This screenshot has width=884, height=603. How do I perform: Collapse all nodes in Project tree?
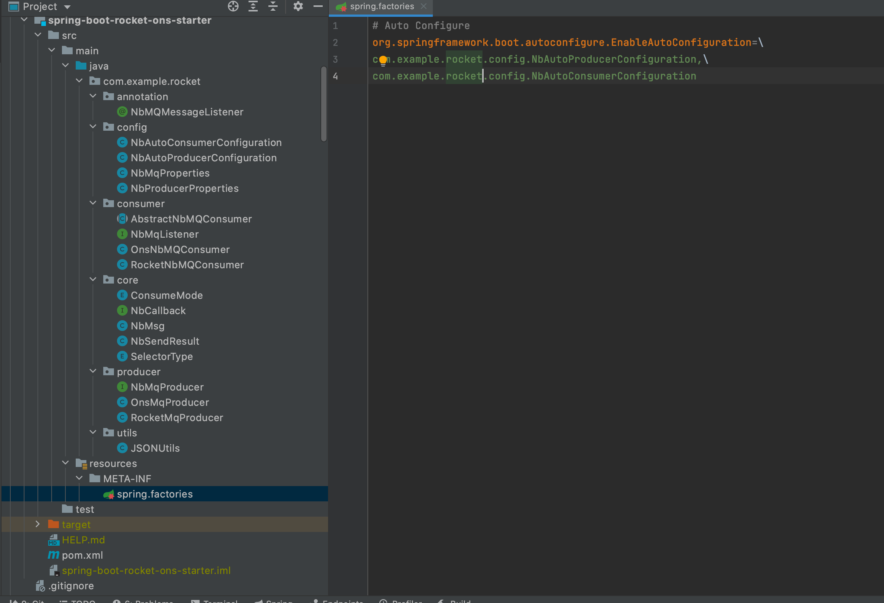pos(273,6)
